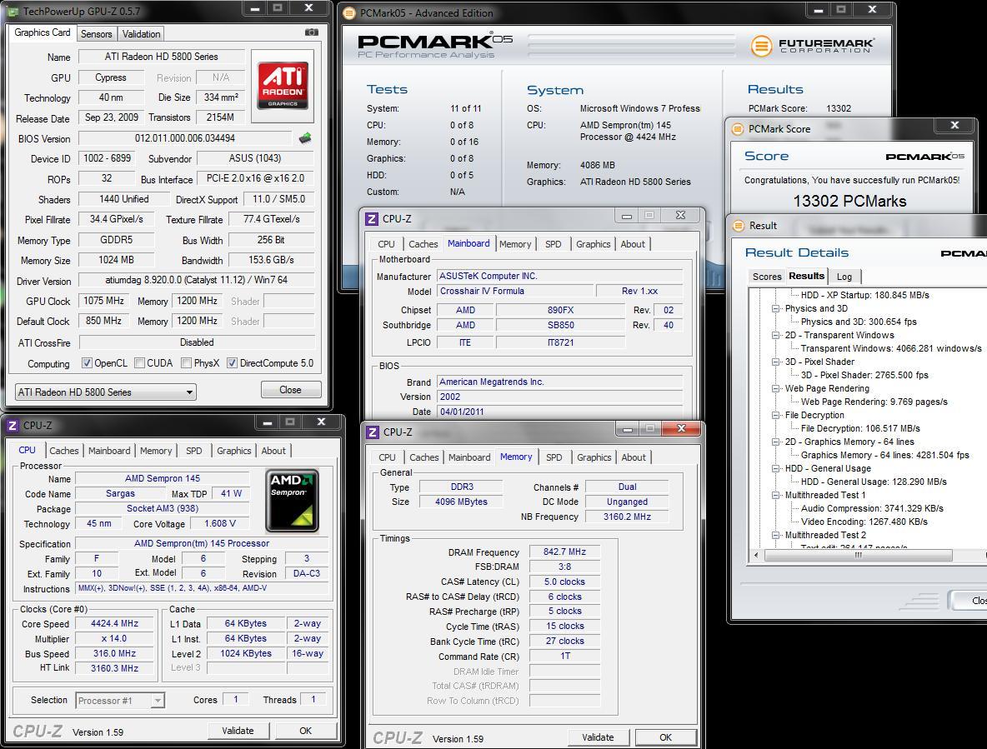This screenshot has height=749, width=987.
Task: Open the Caches tab in the CPU-Z CPU window
Action: click(x=64, y=450)
